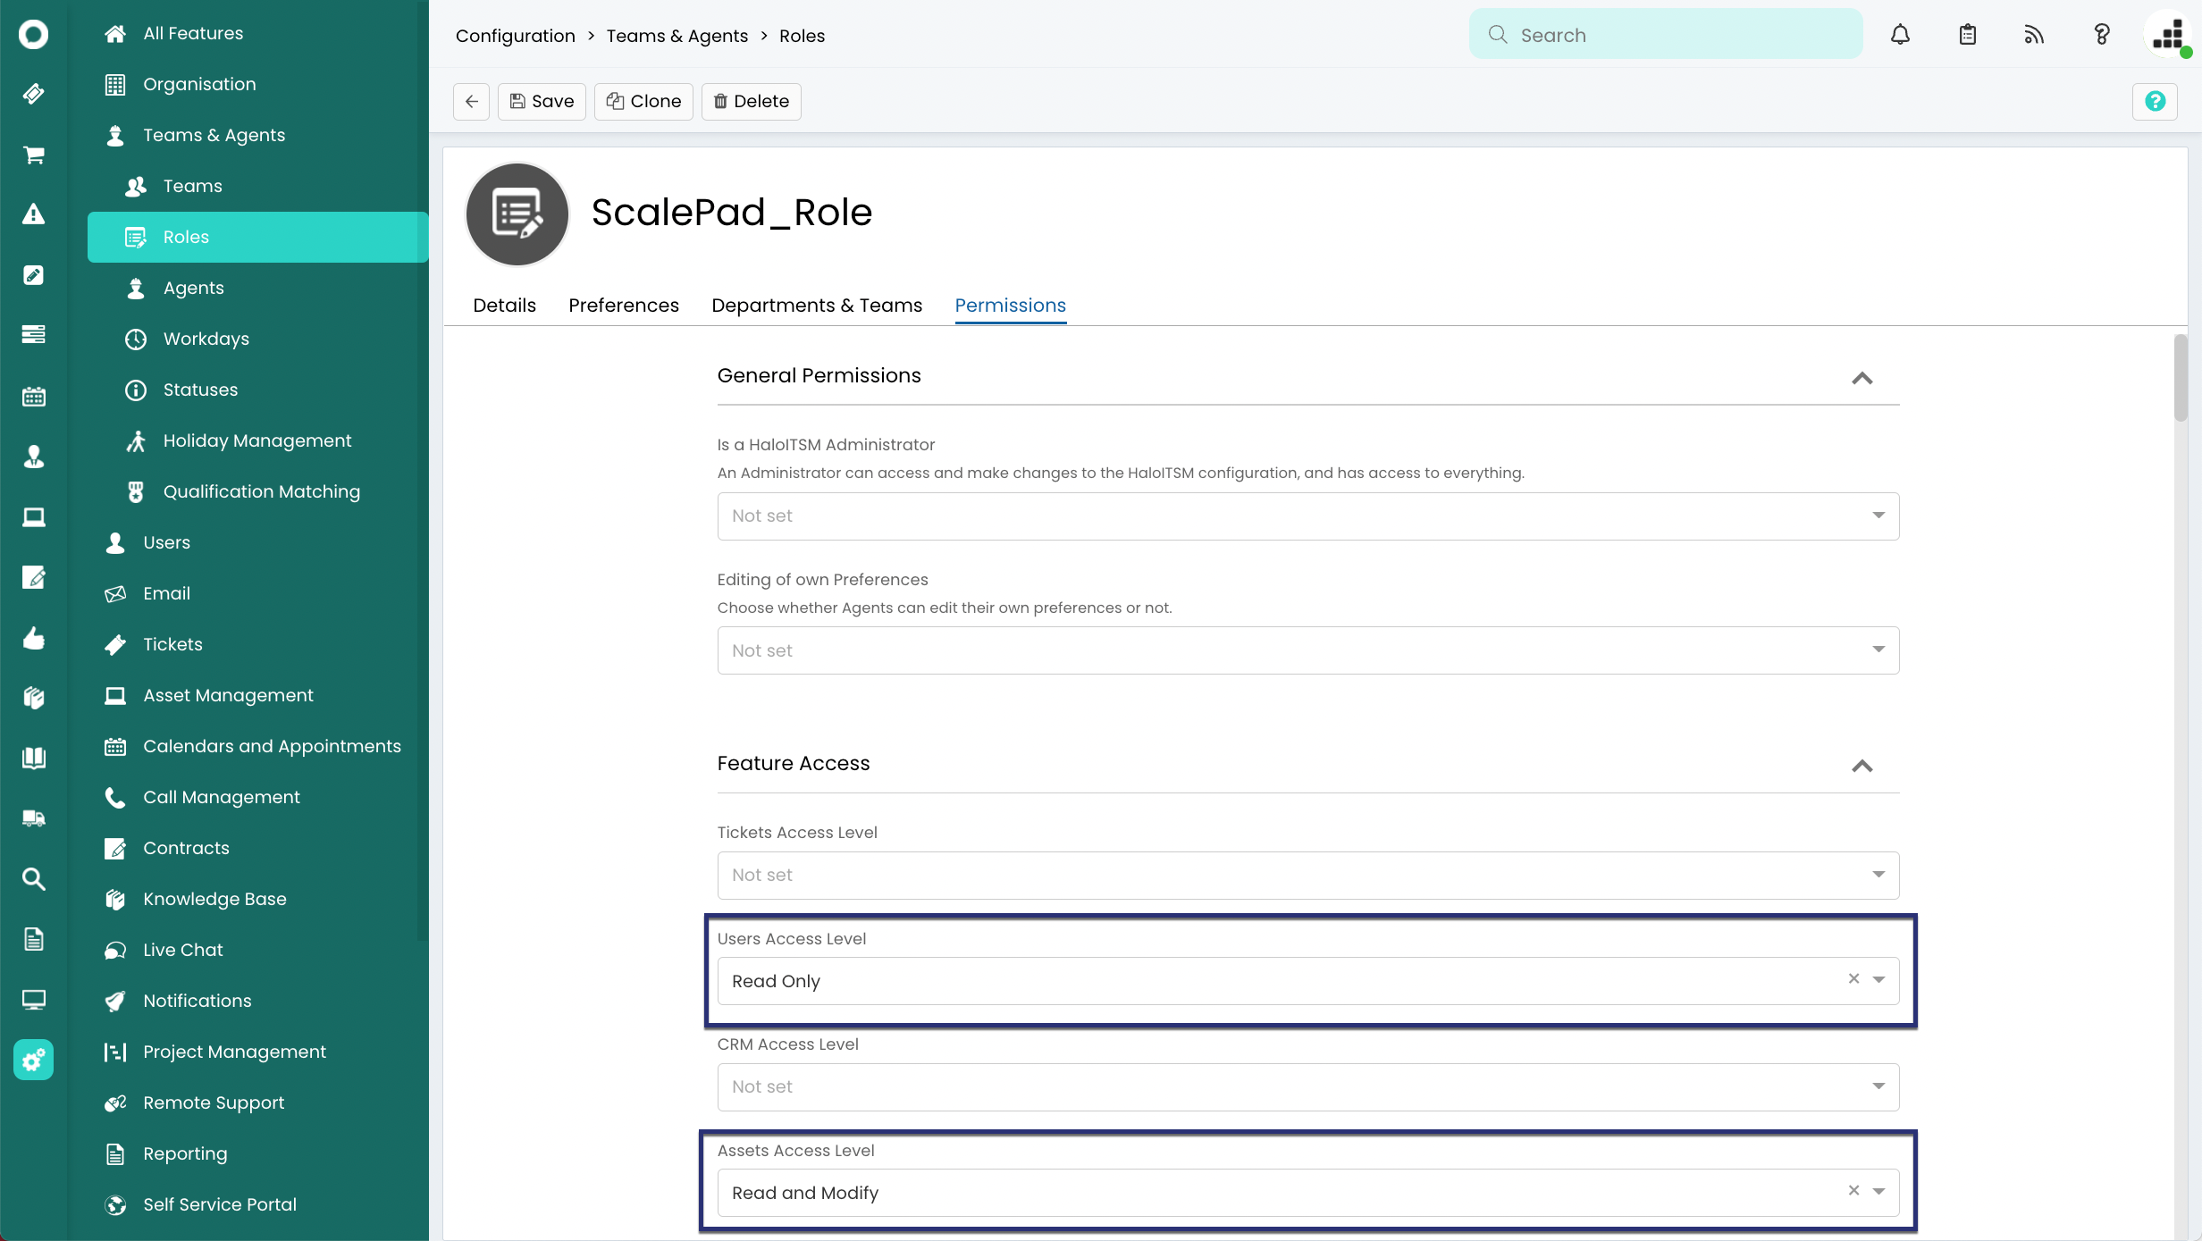2202x1241 pixels.
Task: Open the user avatar profile menu
Action: (2168, 35)
